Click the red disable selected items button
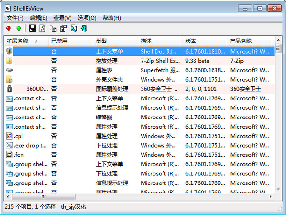 (9, 28)
